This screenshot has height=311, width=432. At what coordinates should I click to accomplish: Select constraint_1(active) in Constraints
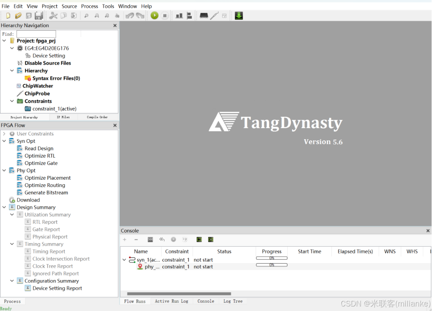tap(54, 109)
